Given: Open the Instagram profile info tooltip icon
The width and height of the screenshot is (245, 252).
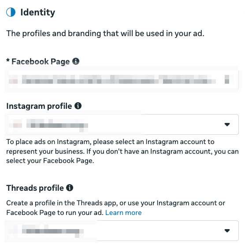Looking at the screenshot, I should (78, 106).
